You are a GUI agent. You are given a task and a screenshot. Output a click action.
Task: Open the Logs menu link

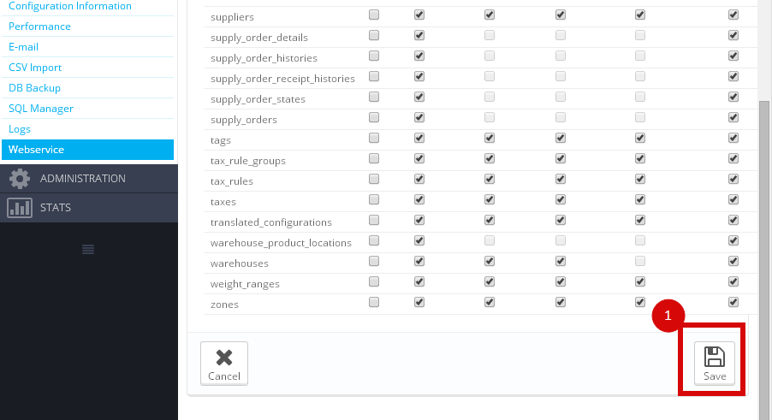20,129
